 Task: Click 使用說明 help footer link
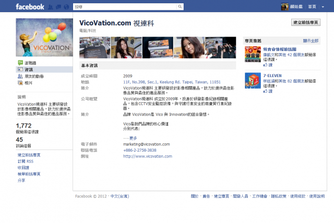(x=317, y=196)
